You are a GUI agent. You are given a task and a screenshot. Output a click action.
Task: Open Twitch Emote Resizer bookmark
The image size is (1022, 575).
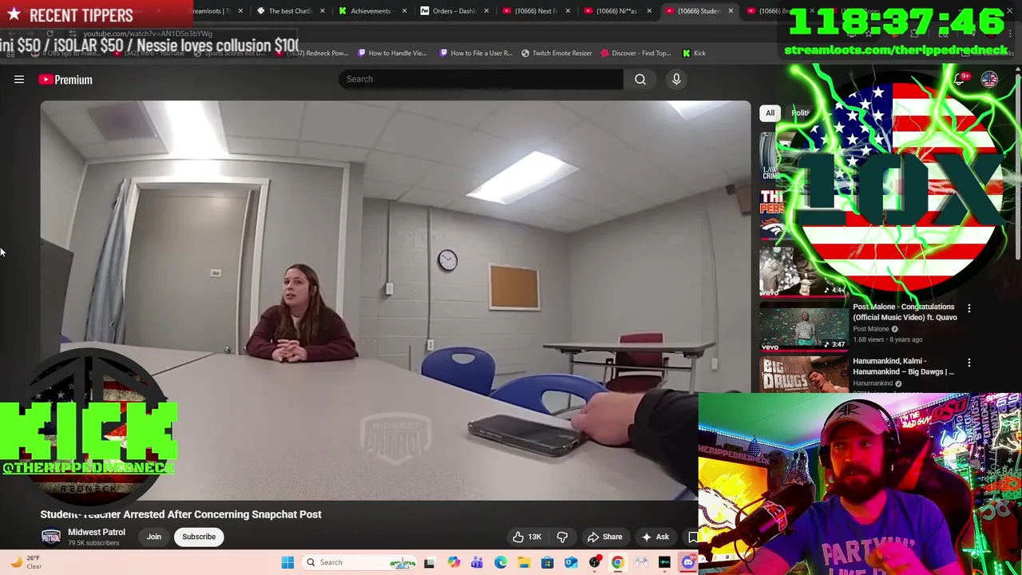click(x=557, y=53)
